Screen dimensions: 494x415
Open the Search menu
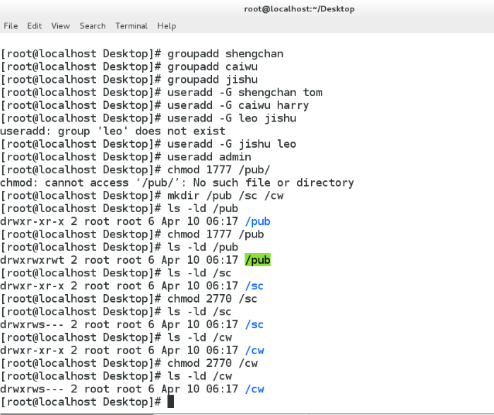pyautogui.click(x=93, y=26)
